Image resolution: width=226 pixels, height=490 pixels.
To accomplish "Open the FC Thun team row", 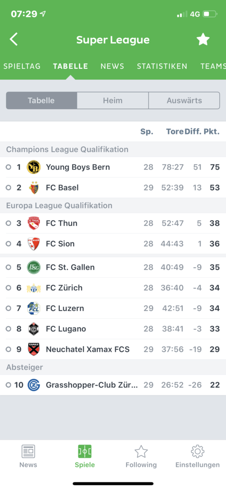I will (113, 223).
